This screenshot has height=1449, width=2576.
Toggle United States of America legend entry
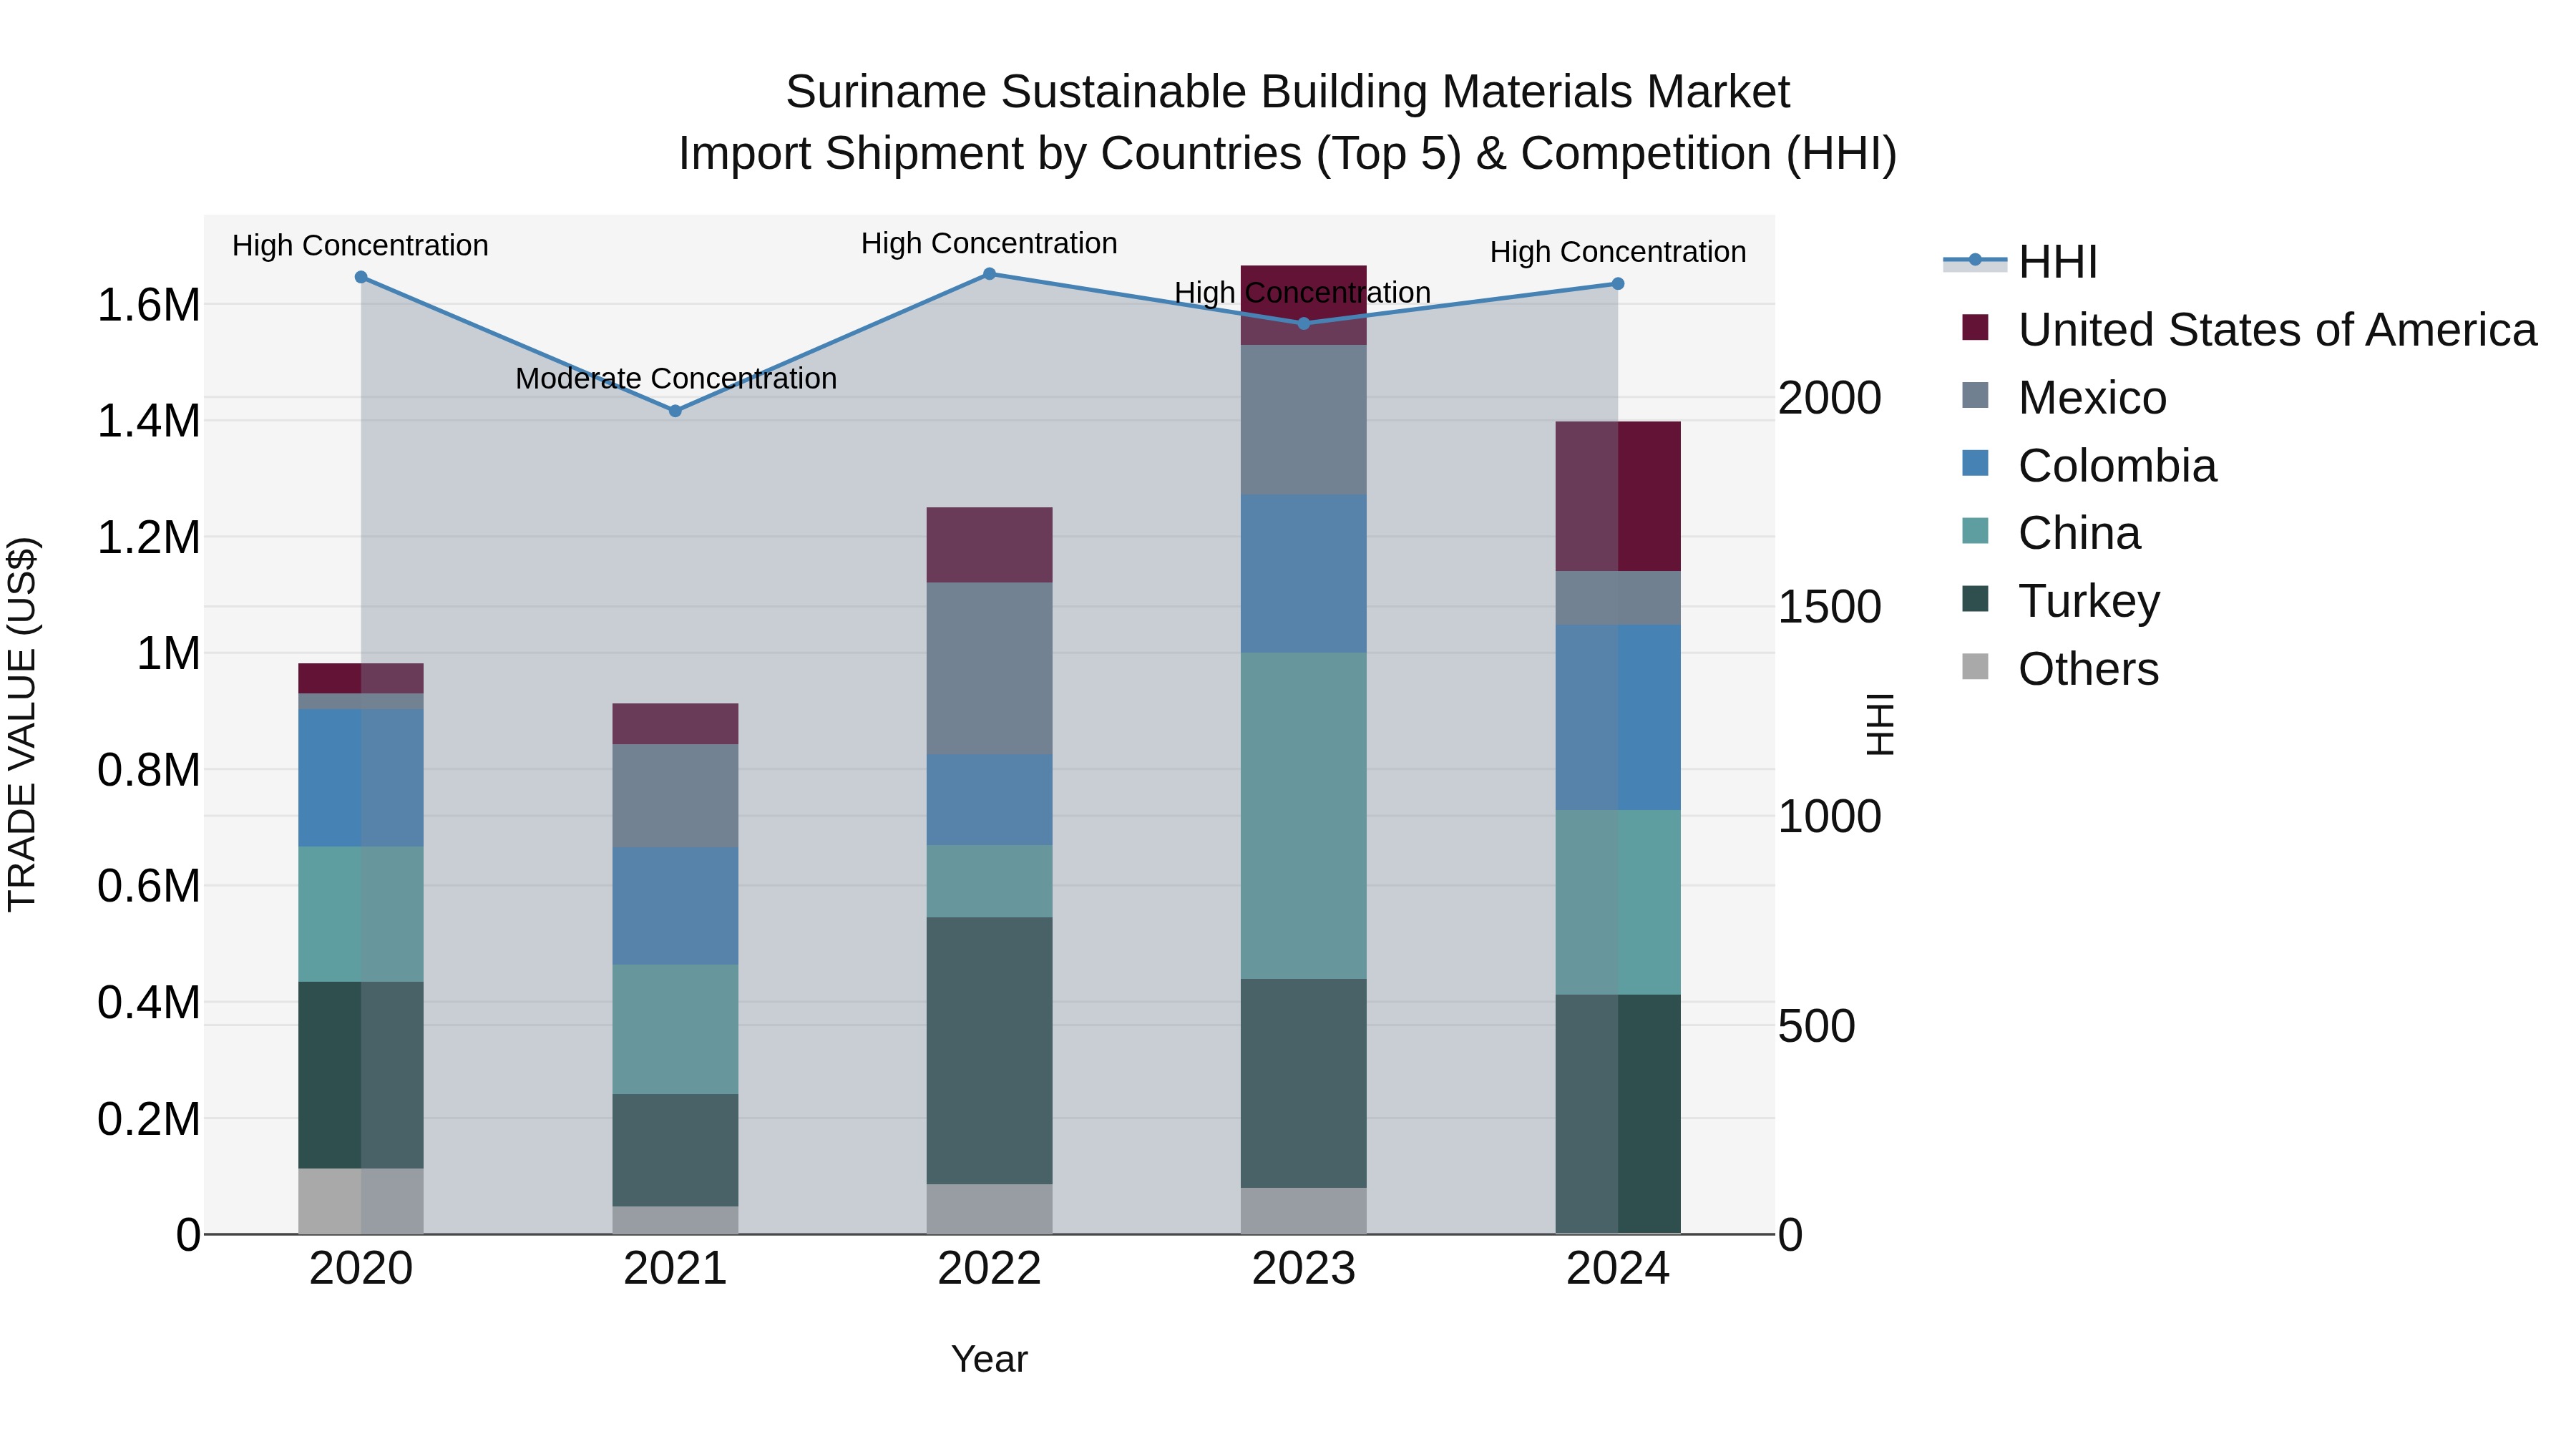(x=2250, y=330)
